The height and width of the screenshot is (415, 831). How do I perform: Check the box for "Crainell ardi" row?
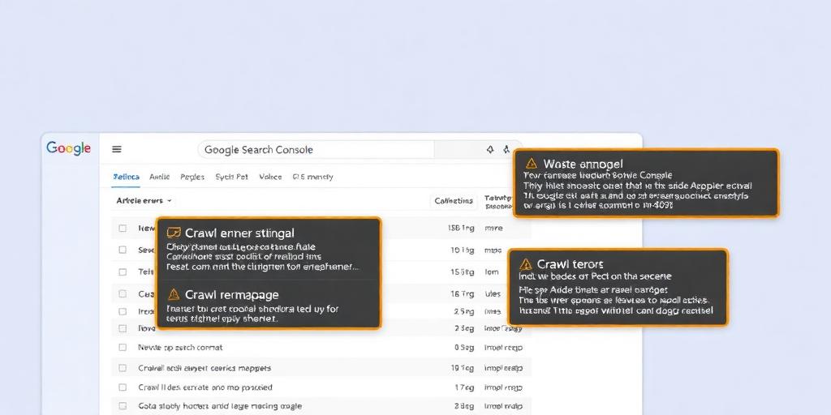[123, 368]
